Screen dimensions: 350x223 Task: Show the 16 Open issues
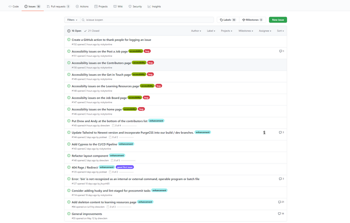click(74, 31)
